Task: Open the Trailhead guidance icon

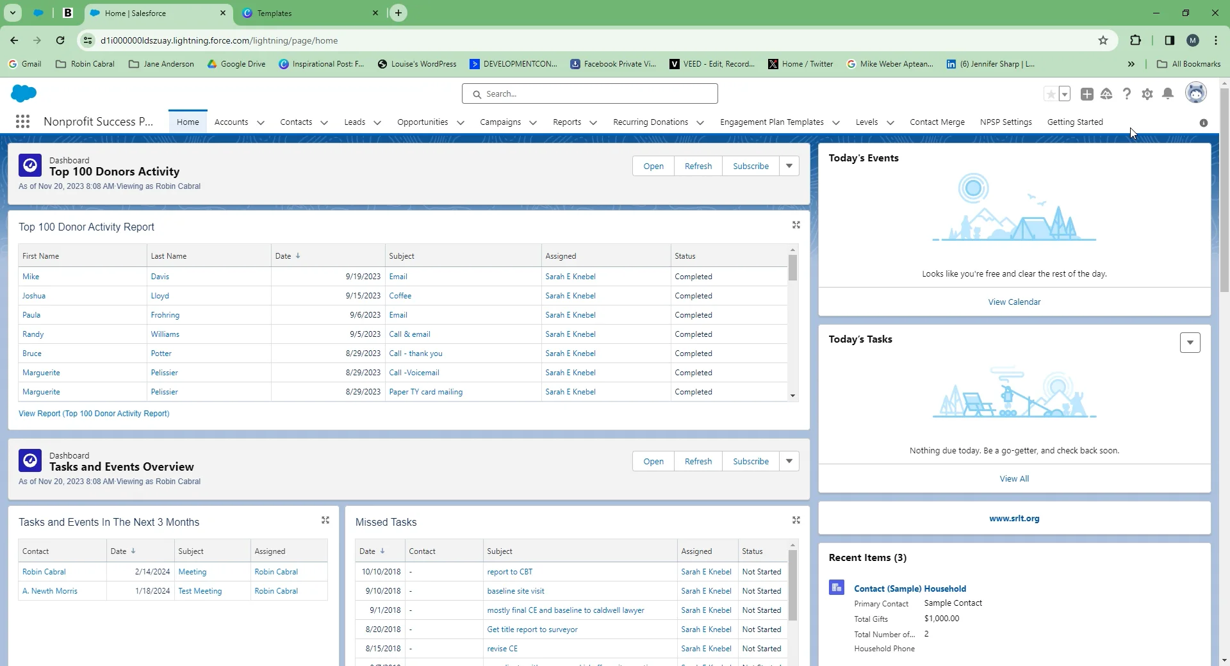Action: point(1106,94)
